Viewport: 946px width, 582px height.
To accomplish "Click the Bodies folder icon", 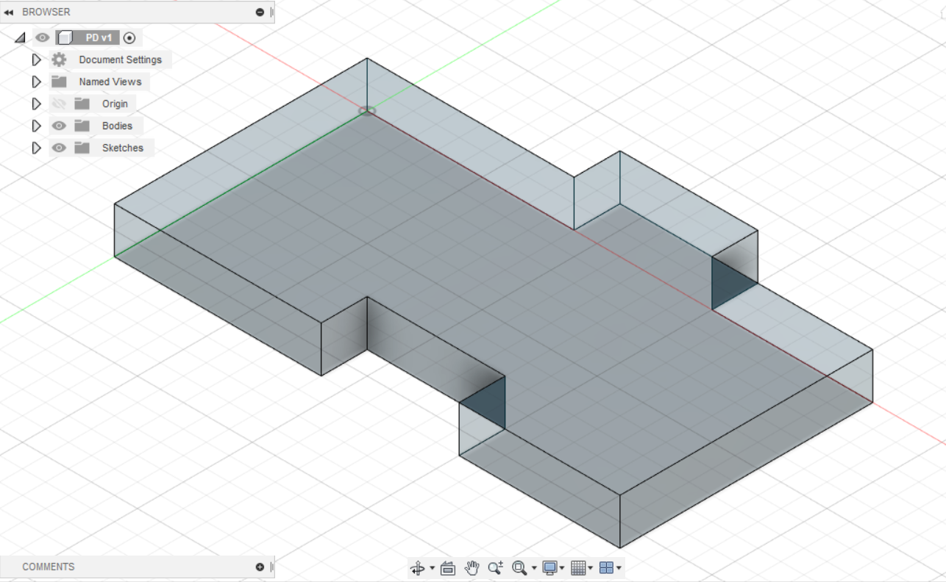I will tap(82, 126).
